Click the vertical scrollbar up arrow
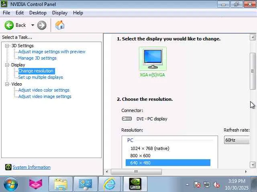This screenshot has height=192, width=257. [x=253, y=37]
